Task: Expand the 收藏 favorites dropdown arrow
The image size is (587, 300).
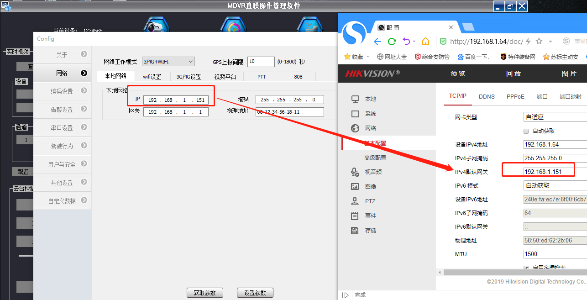Action: coord(367,57)
